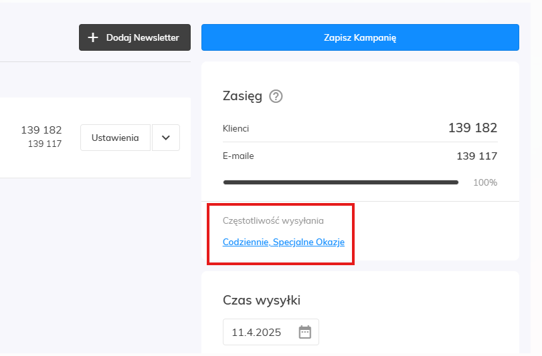
Task: Open the Ustawienia settings button
Action: (x=116, y=138)
